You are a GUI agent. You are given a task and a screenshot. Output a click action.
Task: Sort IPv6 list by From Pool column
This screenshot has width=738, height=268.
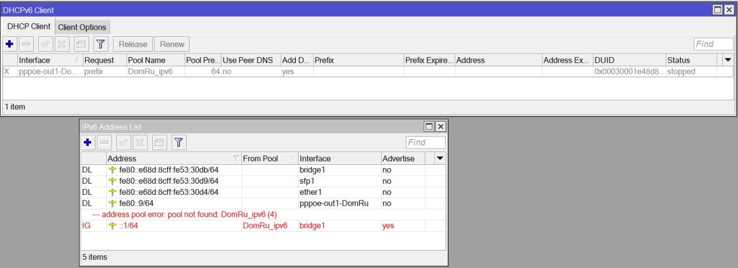[x=269, y=158]
